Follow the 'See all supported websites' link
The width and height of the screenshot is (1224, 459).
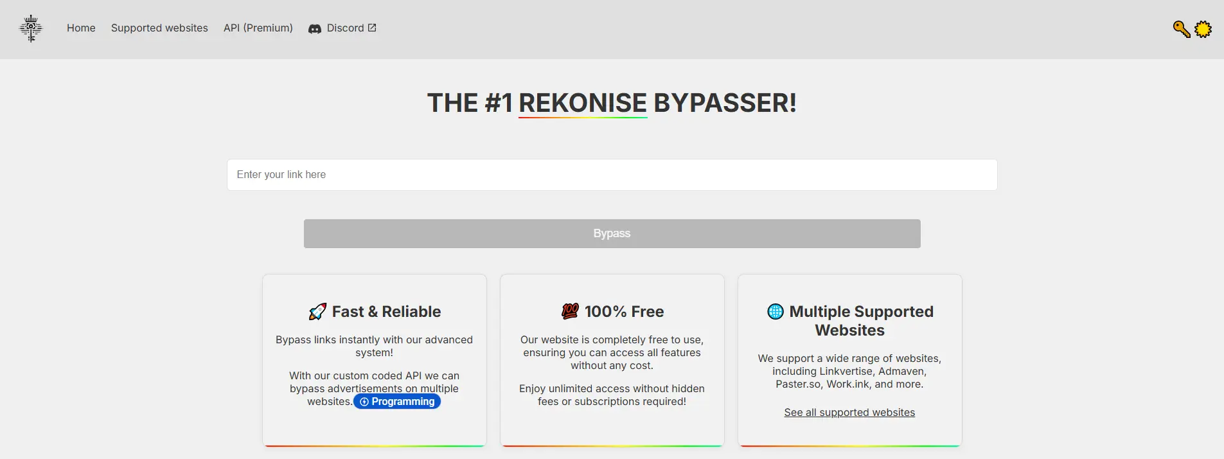pyautogui.click(x=849, y=413)
